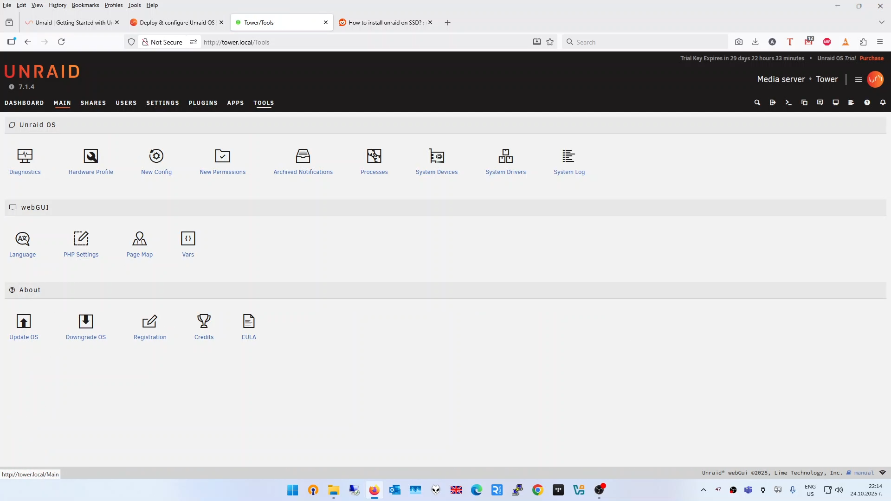
Task: Open the Hardware Profile tool
Action: (90, 156)
